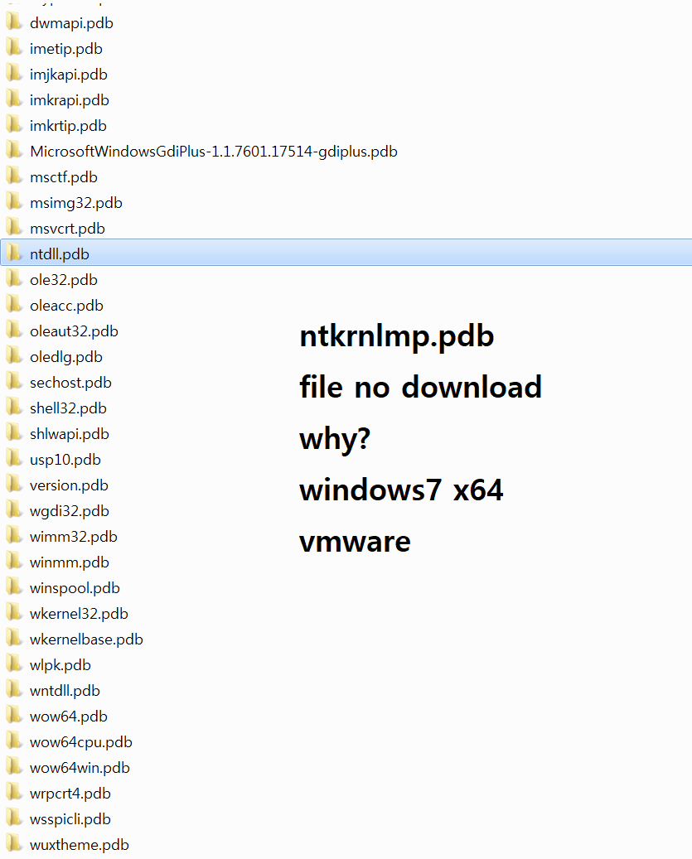Select the wkernelbase.pdb folder name
Screen dimensions: 692x859
point(86,639)
